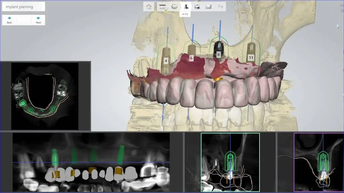This screenshot has height=193, width=344.
Task: Click the Next arrow button
Action: point(38,20)
